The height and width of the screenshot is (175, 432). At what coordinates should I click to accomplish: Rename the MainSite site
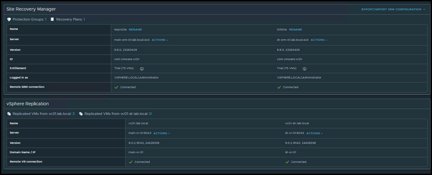(x=135, y=30)
